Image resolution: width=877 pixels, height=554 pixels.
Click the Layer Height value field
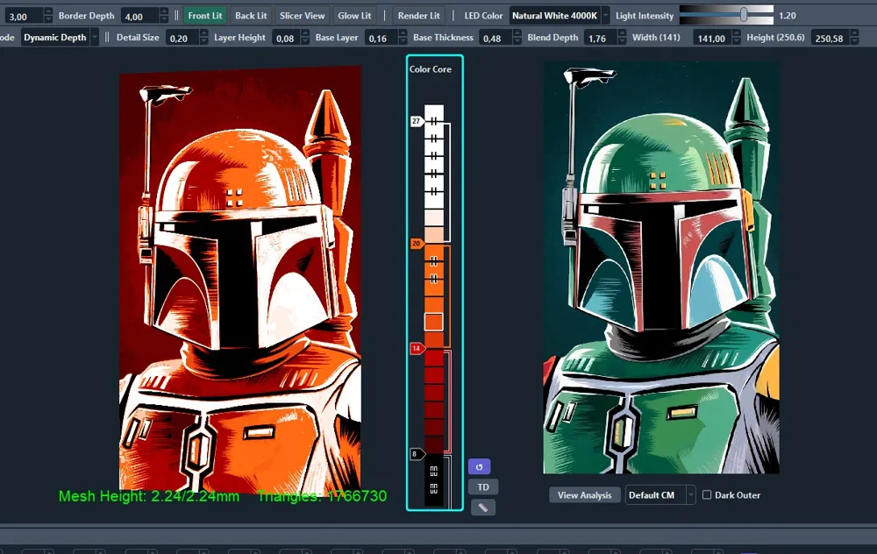point(286,38)
